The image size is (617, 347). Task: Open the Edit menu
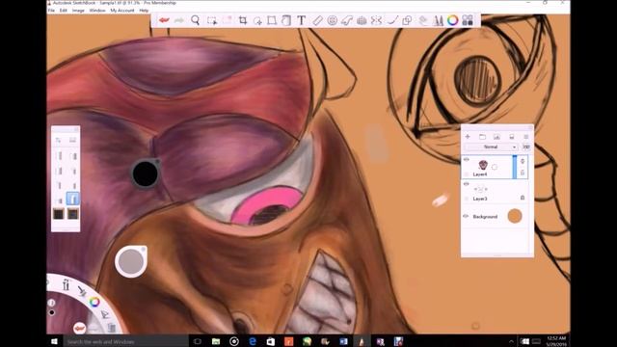pyautogui.click(x=64, y=11)
